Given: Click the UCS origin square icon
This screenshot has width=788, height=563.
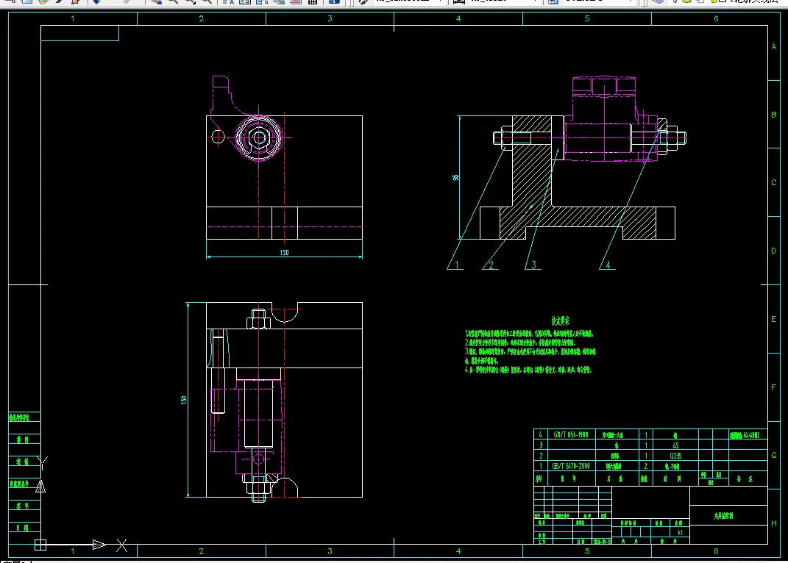Looking at the screenshot, I should point(40,545).
